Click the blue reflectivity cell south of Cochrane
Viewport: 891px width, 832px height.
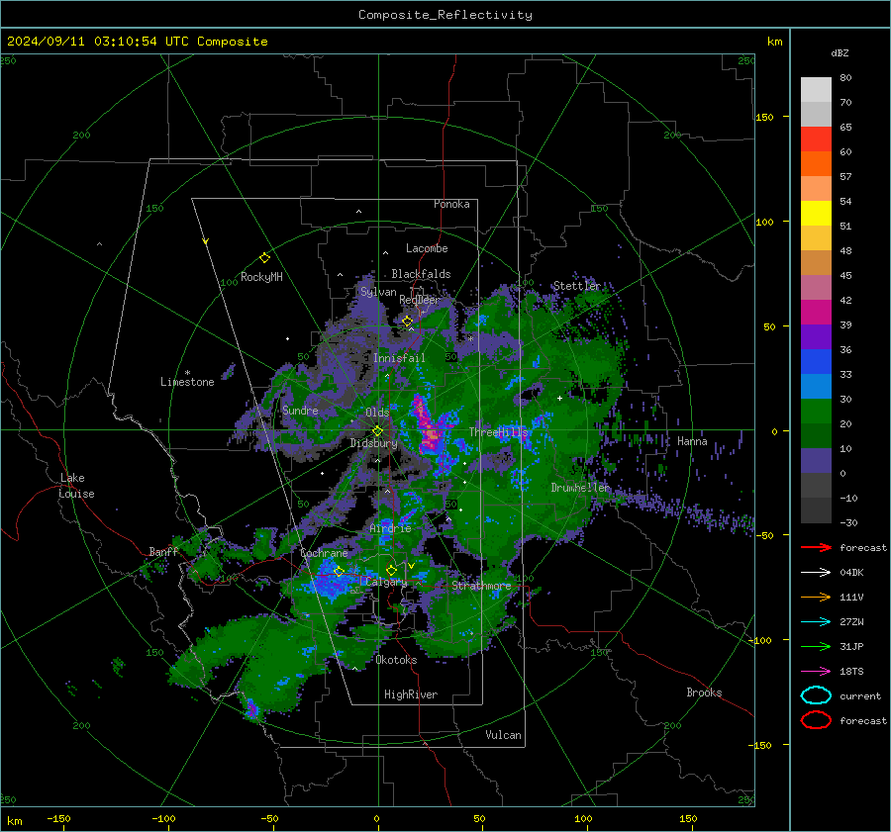[x=330, y=580]
